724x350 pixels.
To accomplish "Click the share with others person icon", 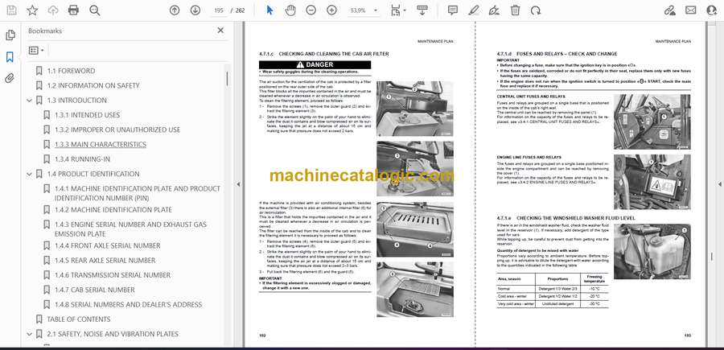I will [x=712, y=10].
